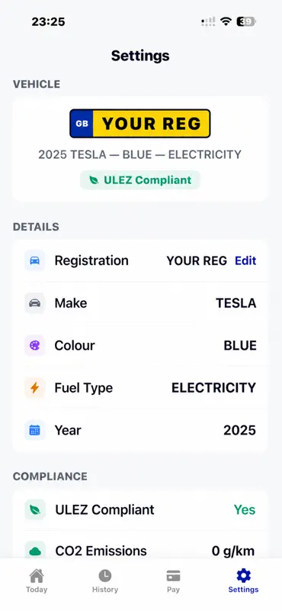
Task: Tap the orange lightning Fuel Type icon
Action: point(34,388)
